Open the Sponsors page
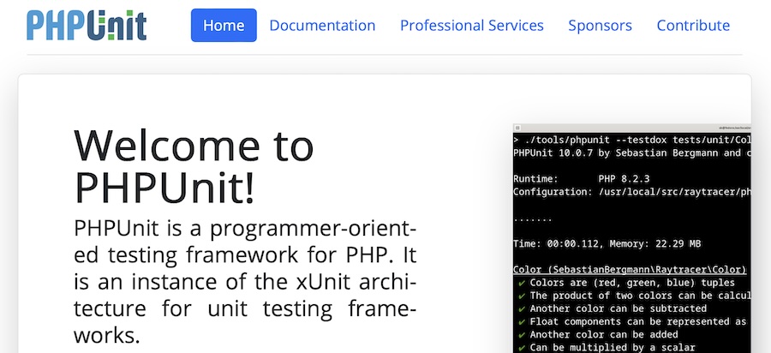771x353 pixels. point(600,26)
